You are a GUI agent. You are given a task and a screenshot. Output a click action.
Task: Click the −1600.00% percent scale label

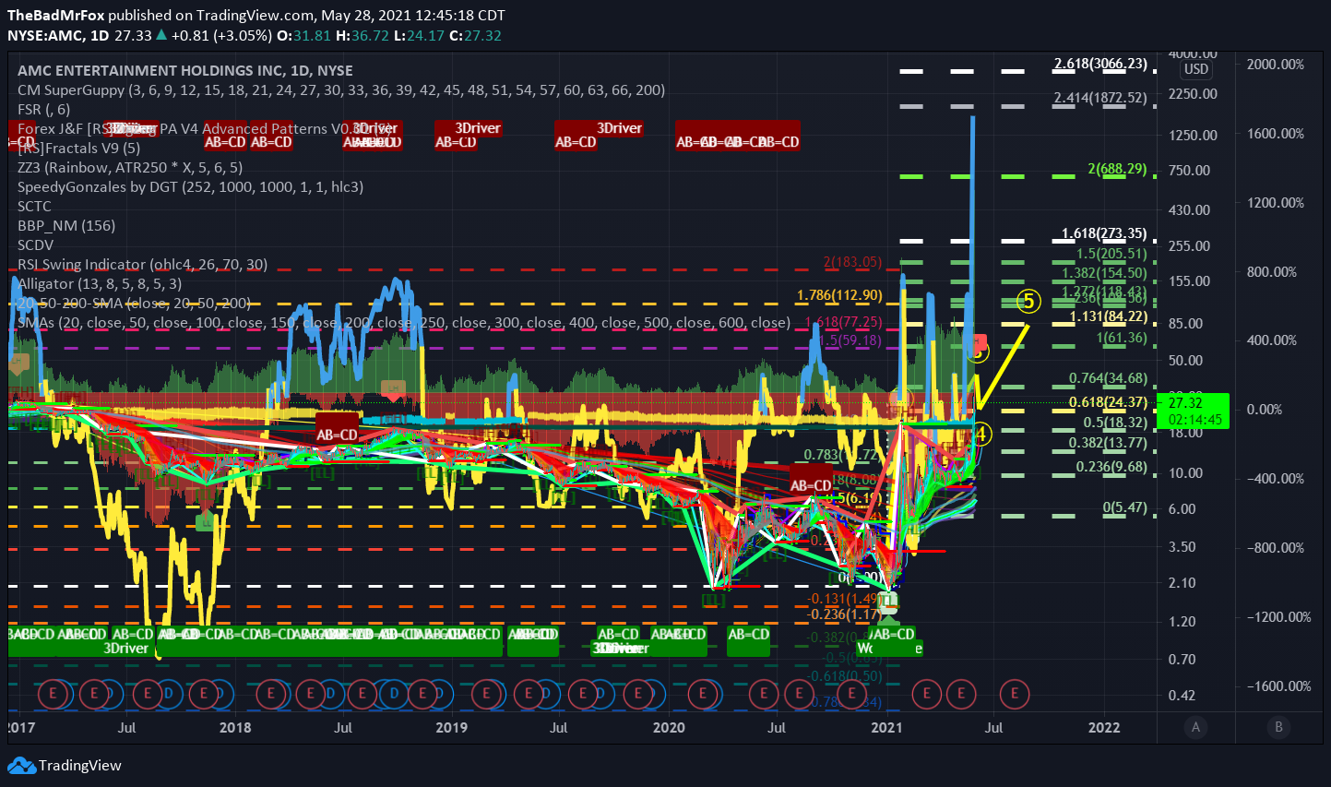coord(1279,686)
